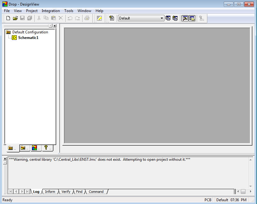Switch to the Verify output tab

pos(66,192)
